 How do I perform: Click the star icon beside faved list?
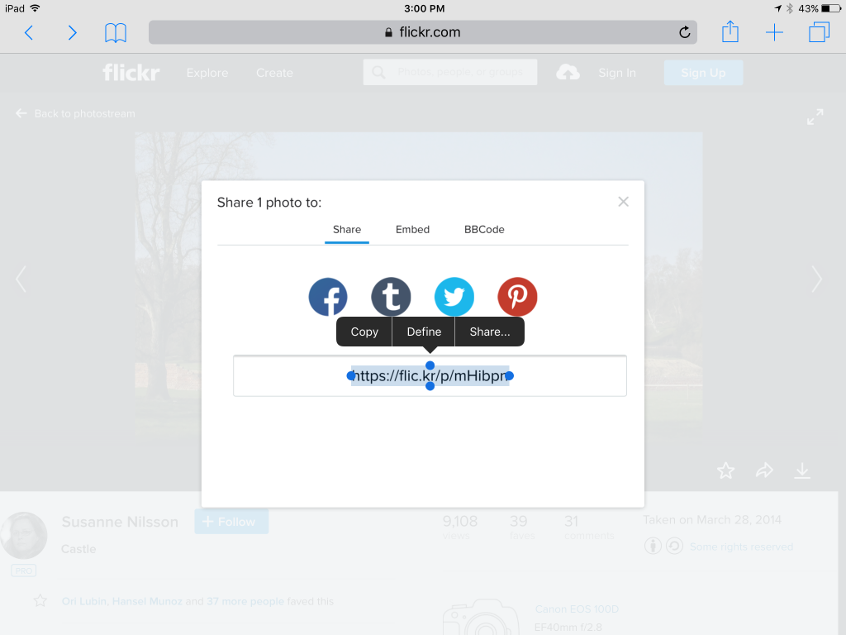point(40,600)
